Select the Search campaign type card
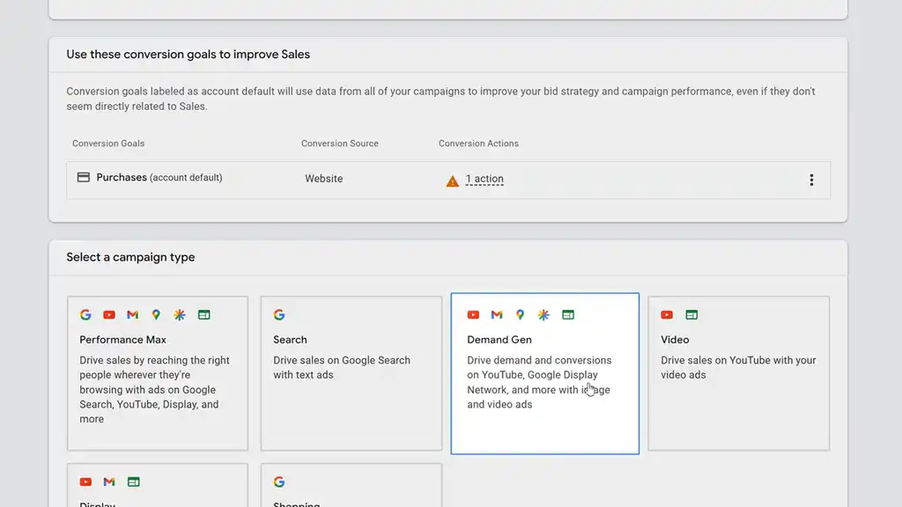 [351, 373]
